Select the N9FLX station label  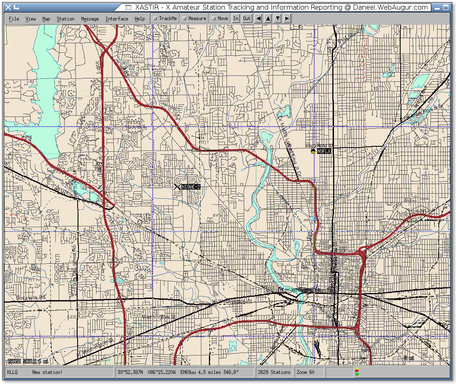pos(324,151)
